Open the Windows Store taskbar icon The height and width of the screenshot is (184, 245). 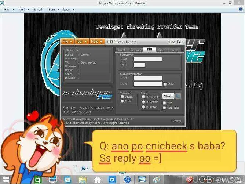point(37,180)
